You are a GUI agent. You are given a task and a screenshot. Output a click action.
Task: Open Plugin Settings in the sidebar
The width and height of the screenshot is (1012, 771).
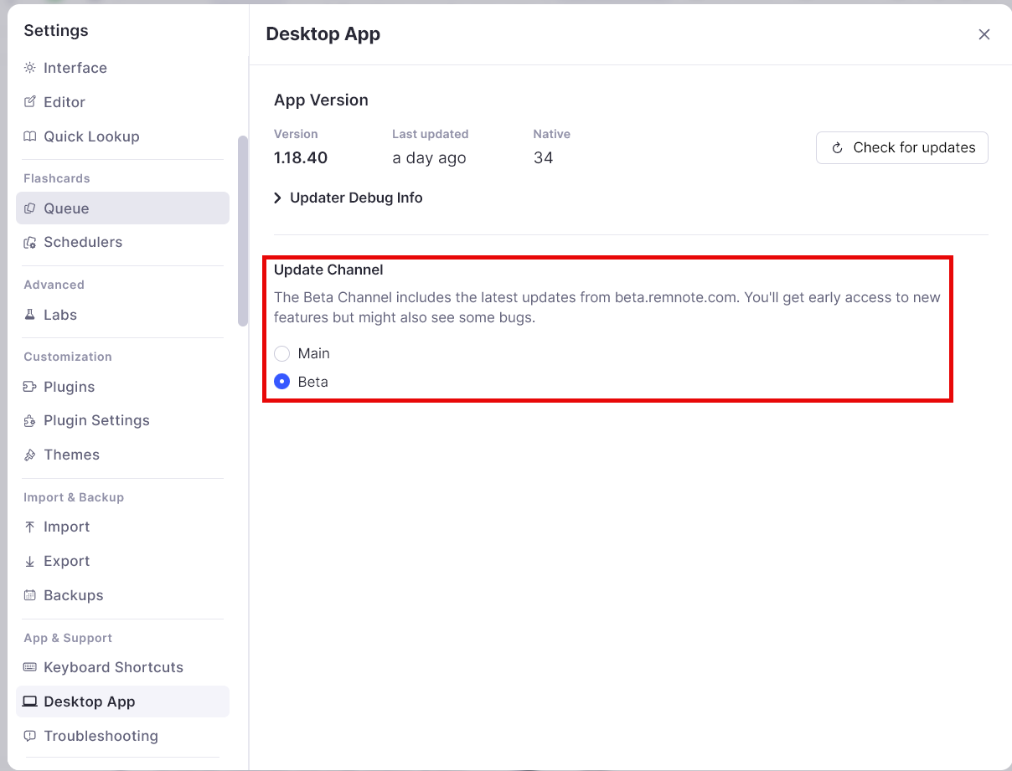(x=96, y=420)
